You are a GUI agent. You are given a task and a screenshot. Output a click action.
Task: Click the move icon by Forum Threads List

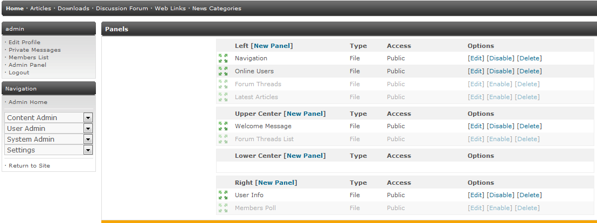tap(223, 139)
